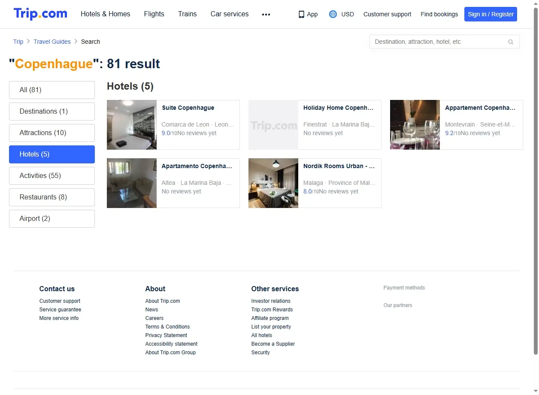Open Hotels & Homes menu
The height and width of the screenshot is (395, 539).
pos(106,14)
